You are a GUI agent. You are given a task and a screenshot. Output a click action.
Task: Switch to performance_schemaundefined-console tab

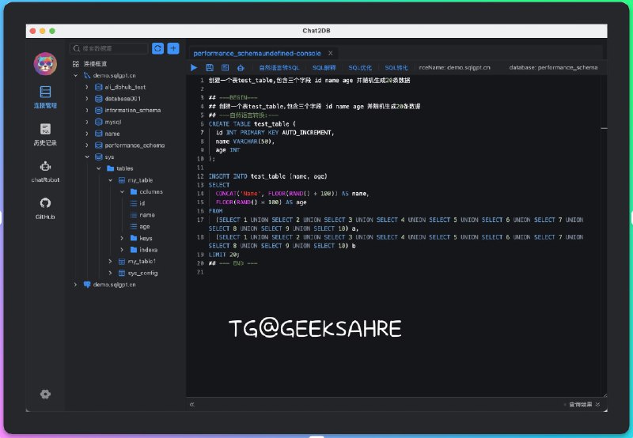pyautogui.click(x=258, y=53)
